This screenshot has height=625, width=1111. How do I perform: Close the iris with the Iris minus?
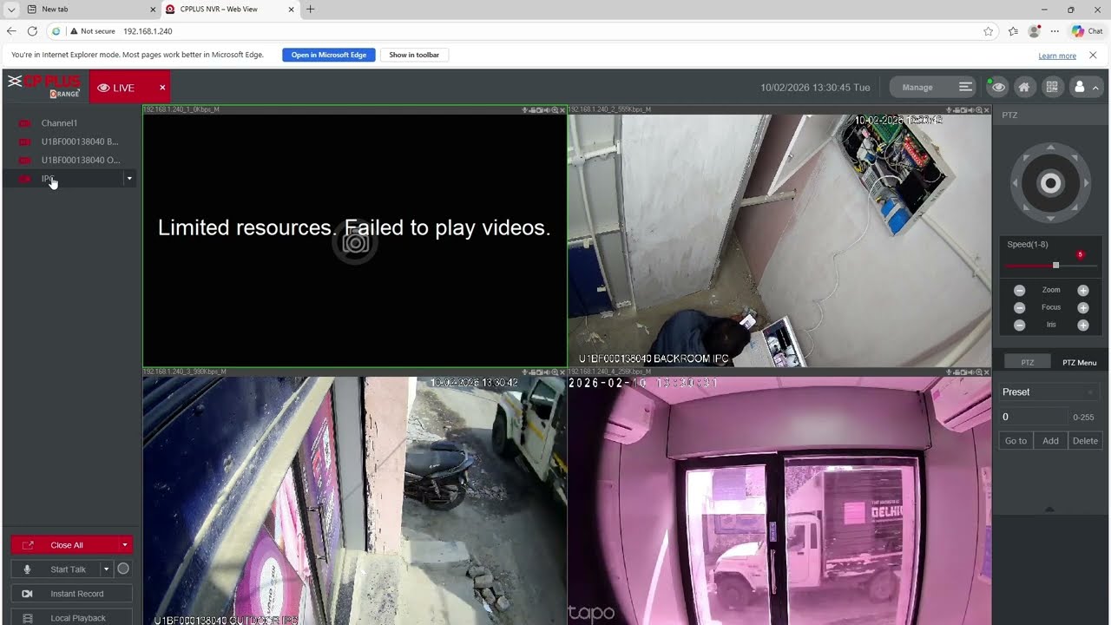[x=1020, y=325]
